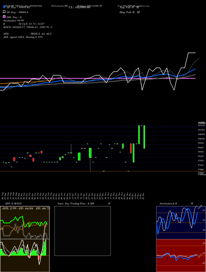
Task: Click the 99425 price axis label
Action: coord(201,148)
